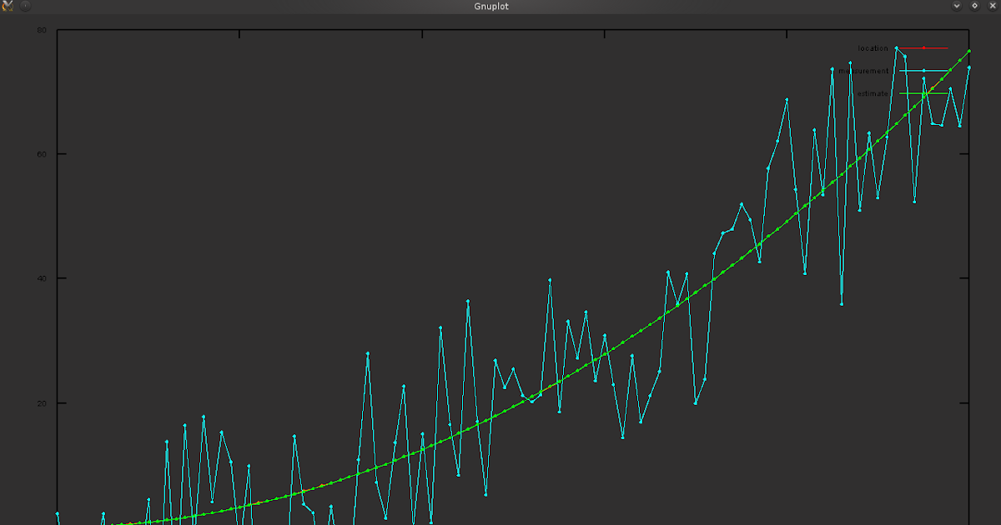Close the Gnuplot window
The height and width of the screenshot is (525, 1001).
pos(991,6)
